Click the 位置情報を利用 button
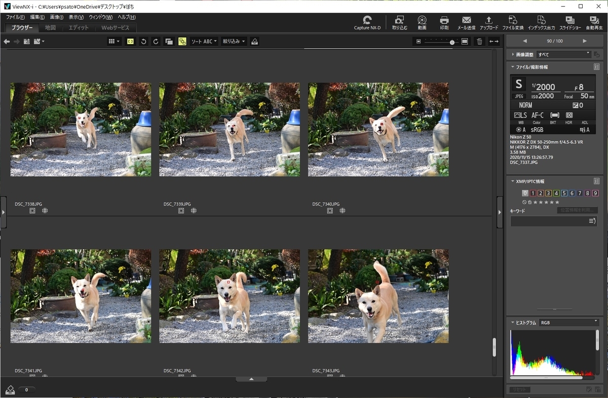The width and height of the screenshot is (608, 398). [x=577, y=210]
